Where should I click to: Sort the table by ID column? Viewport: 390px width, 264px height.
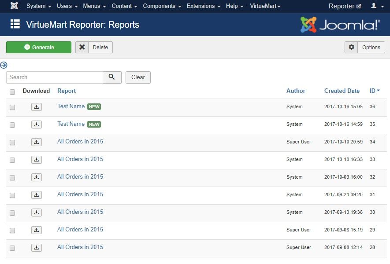374,91
